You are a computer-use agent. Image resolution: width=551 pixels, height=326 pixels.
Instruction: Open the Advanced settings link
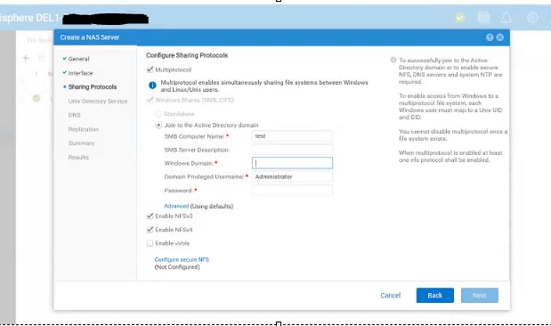(x=176, y=206)
